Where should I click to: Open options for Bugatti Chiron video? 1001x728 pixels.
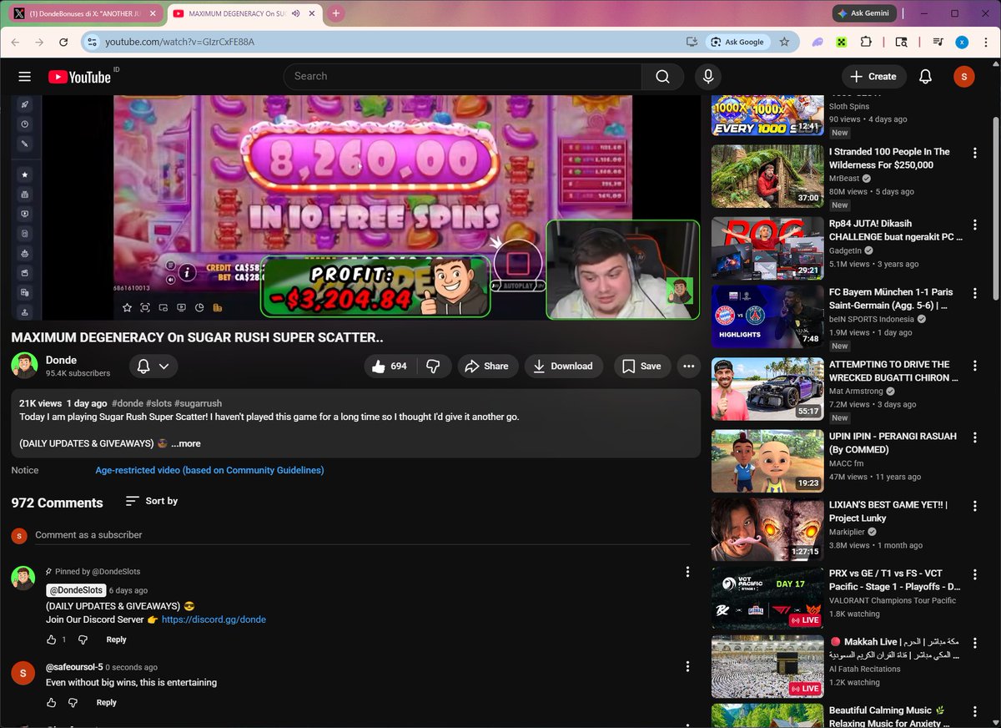[974, 366]
